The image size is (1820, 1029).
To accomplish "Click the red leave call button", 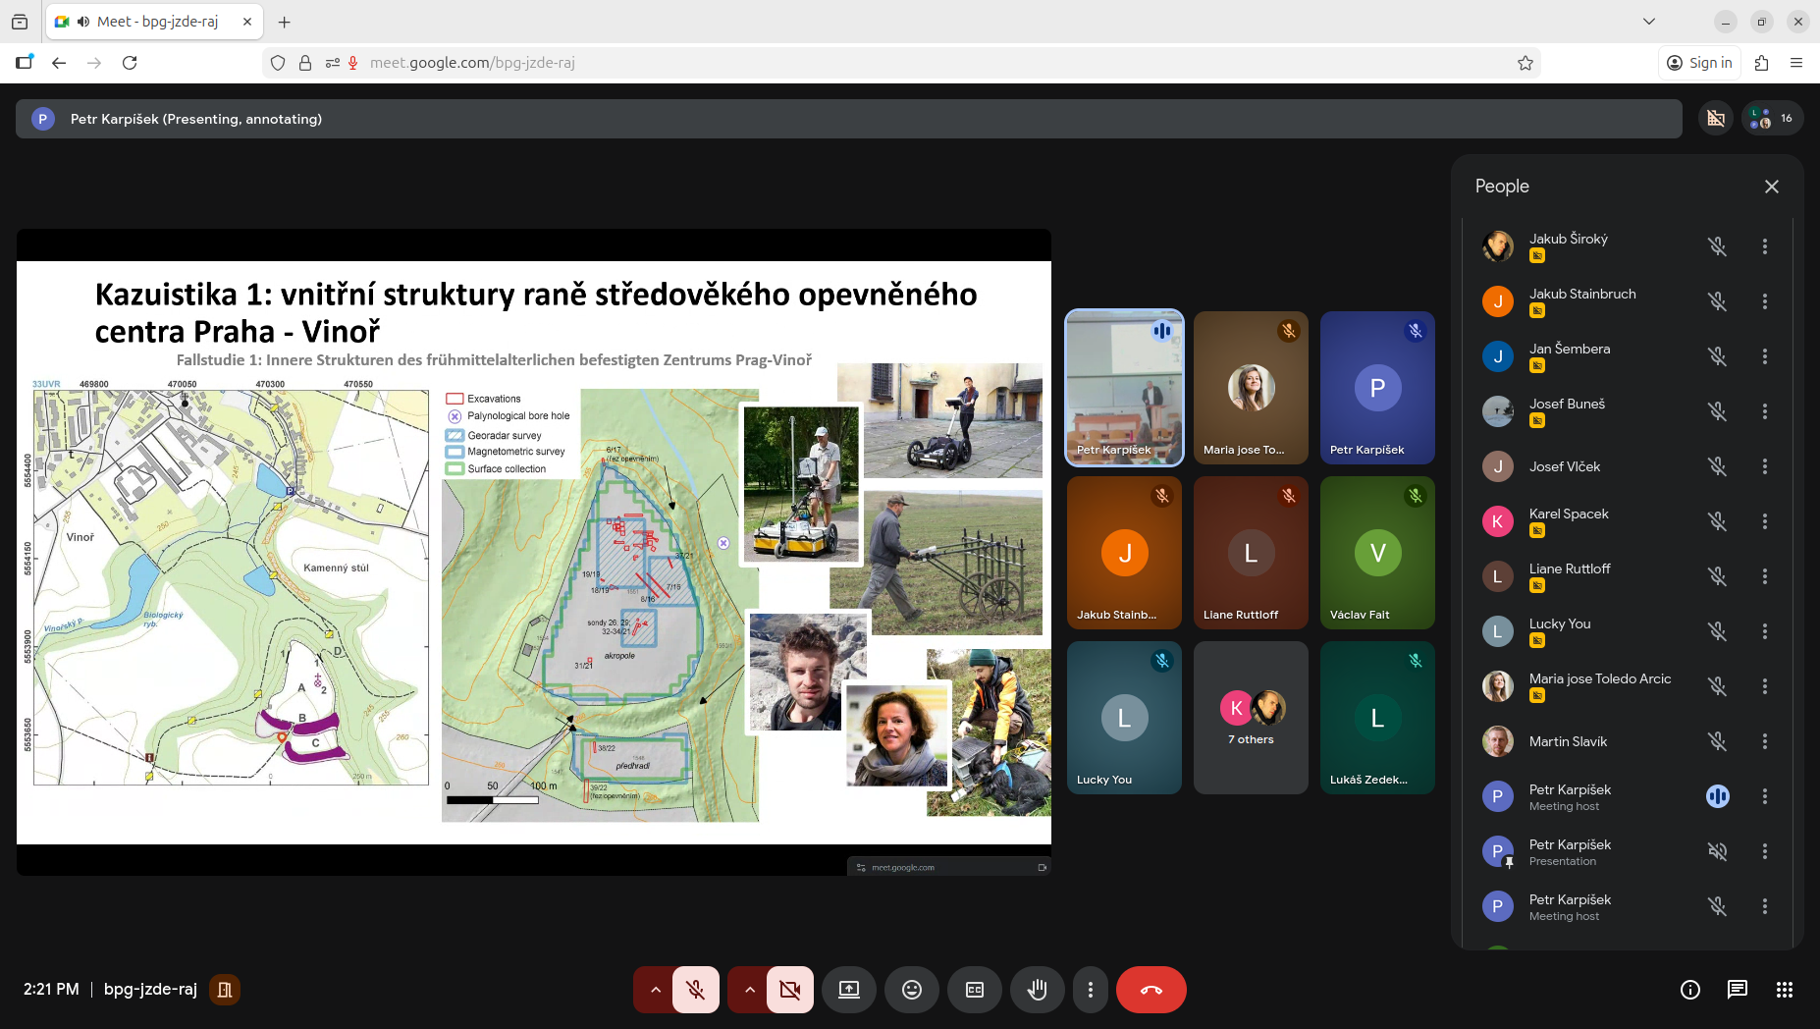I will [x=1151, y=990].
